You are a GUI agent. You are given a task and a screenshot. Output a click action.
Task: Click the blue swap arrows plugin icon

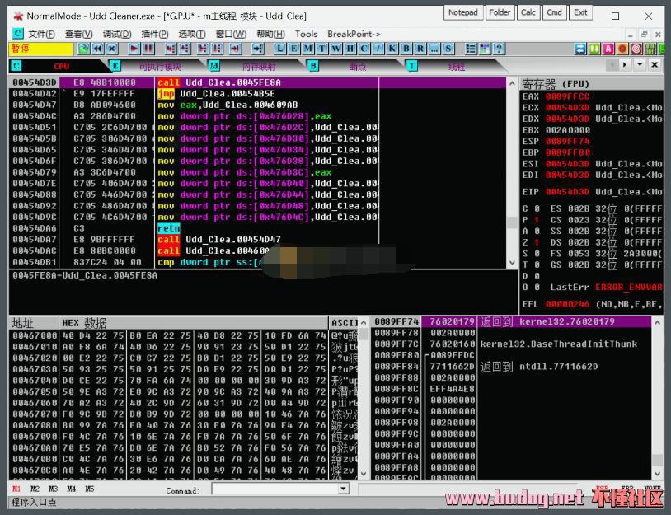580,49
